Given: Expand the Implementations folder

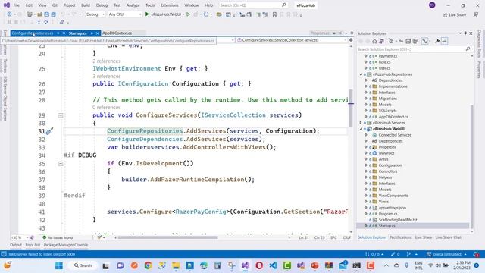Looking at the screenshot, I should [367, 86].
